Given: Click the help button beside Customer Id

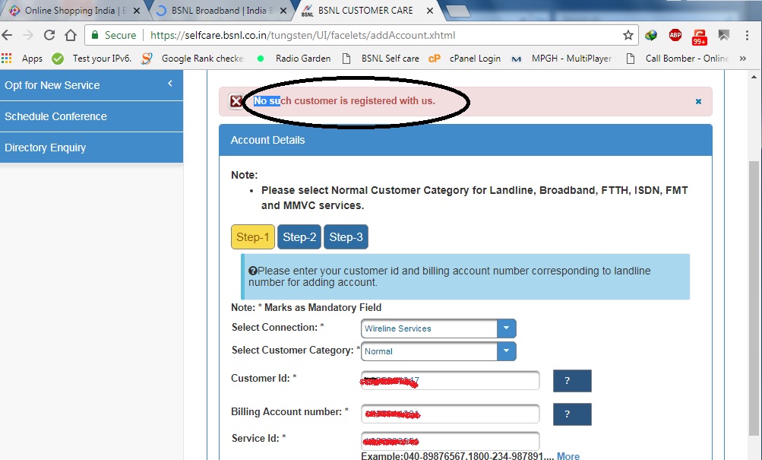Looking at the screenshot, I should tap(572, 381).
